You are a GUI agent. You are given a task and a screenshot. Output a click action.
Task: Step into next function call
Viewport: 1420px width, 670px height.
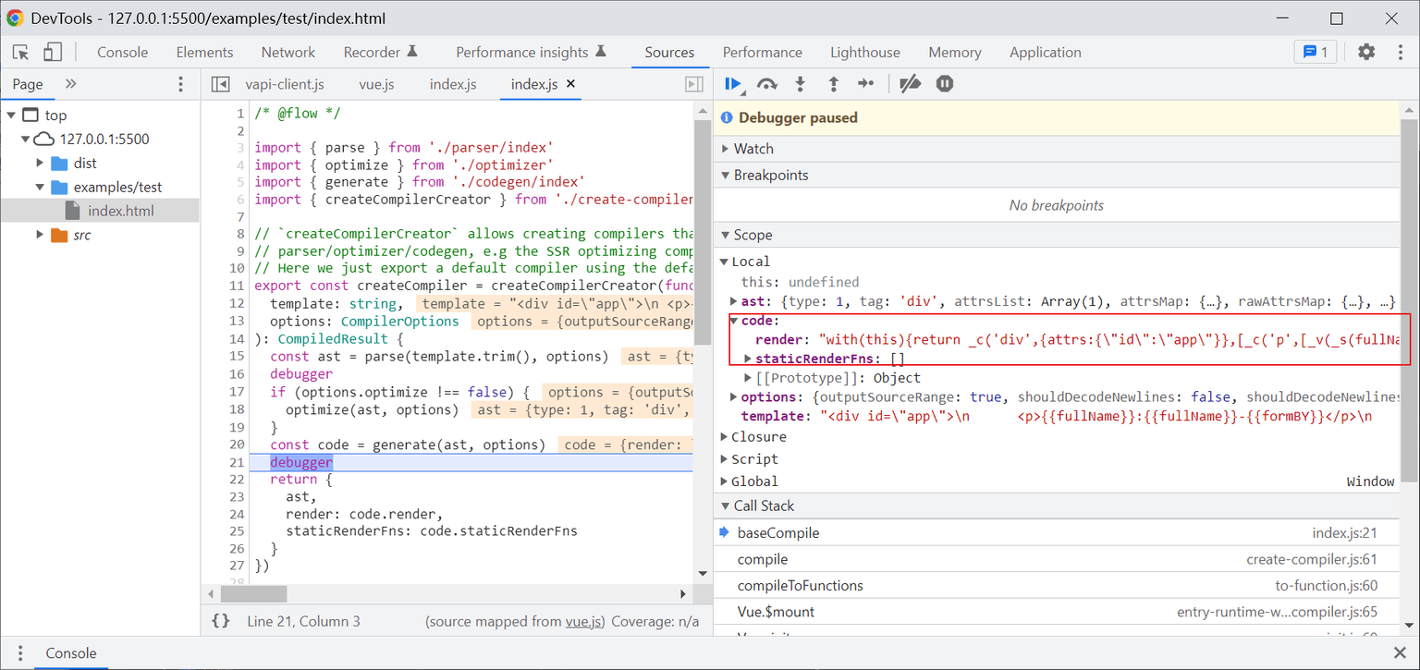point(801,84)
